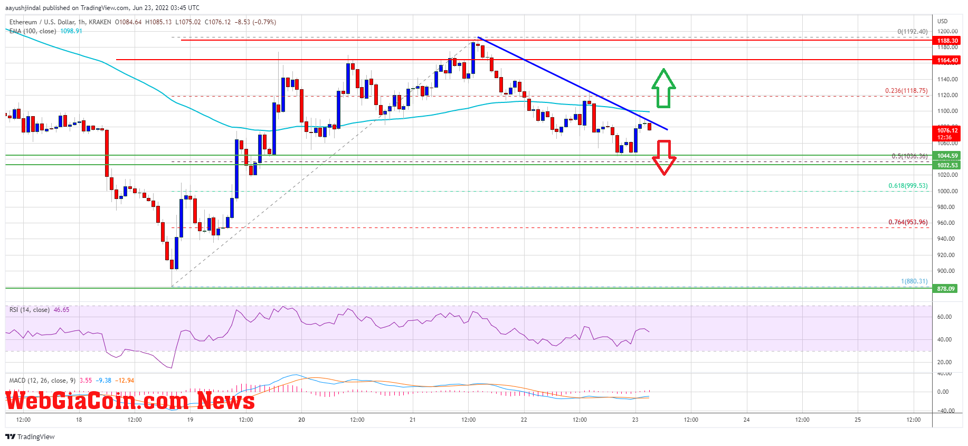Click date 25 on the time axis
The image size is (968, 446).
858,420
